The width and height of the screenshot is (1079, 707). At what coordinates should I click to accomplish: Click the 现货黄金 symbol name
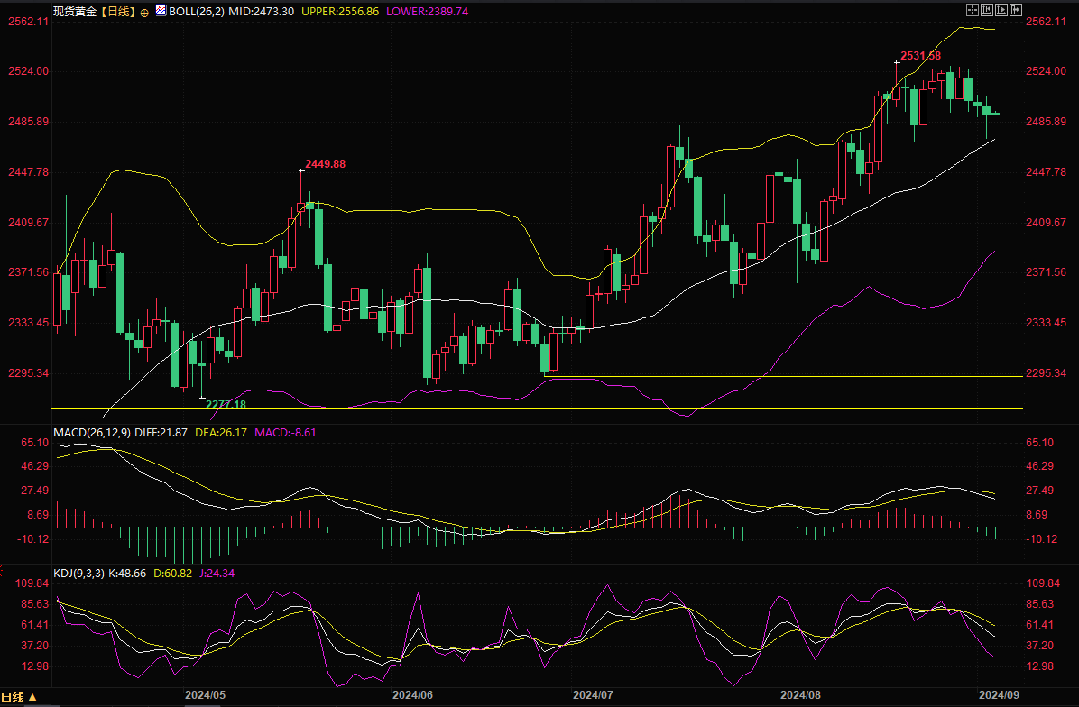[x=73, y=12]
